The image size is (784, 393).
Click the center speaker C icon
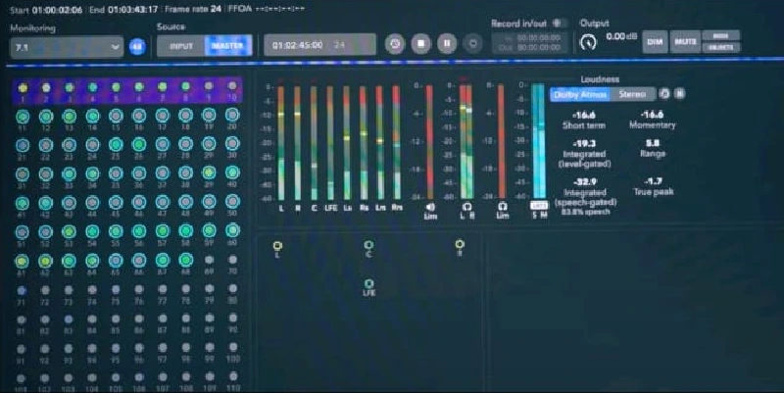368,245
